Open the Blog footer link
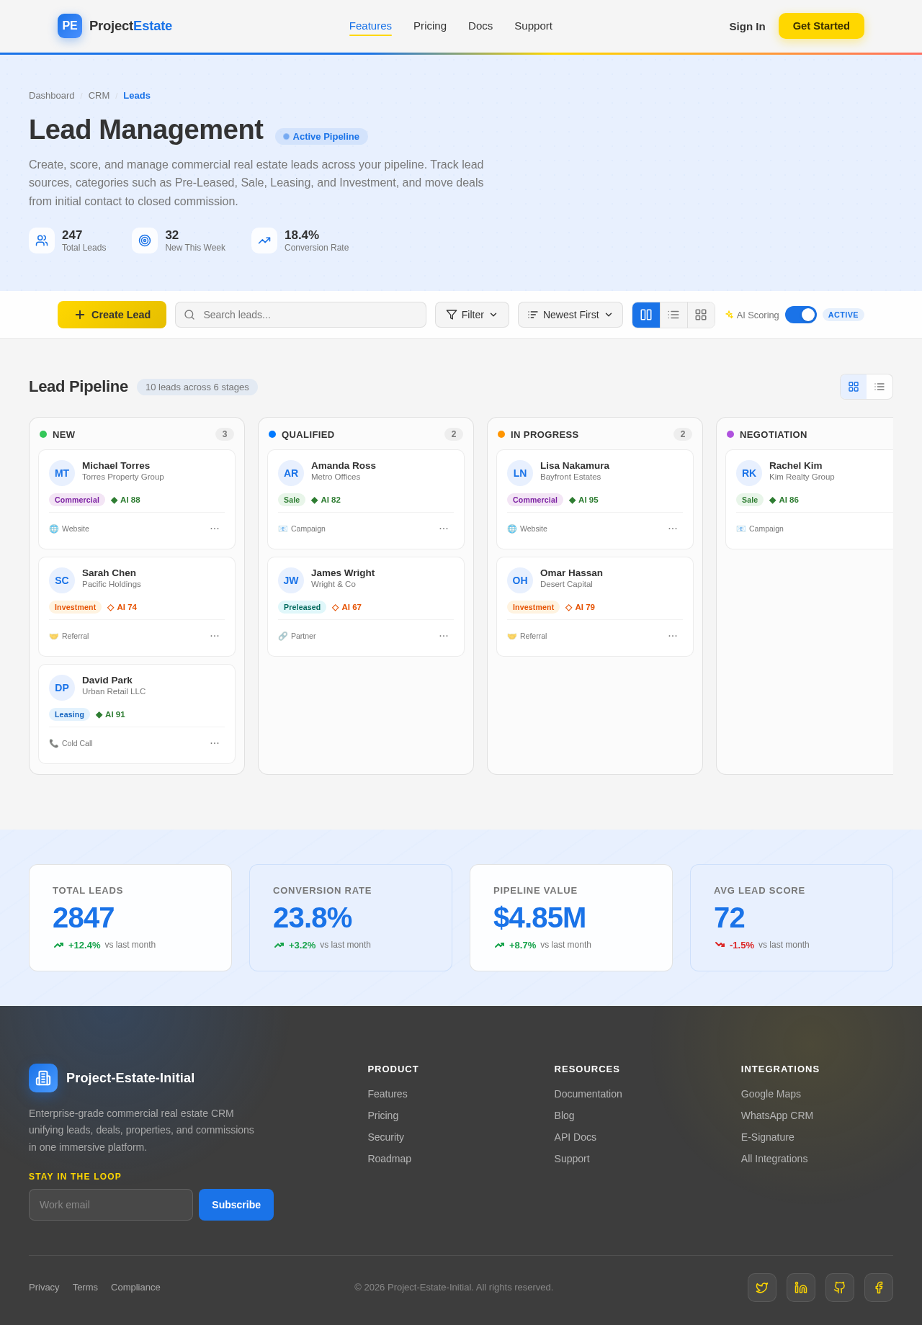The image size is (922, 1325). (x=564, y=1115)
